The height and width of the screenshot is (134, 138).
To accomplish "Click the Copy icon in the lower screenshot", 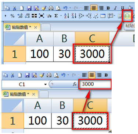I will 5,75.
